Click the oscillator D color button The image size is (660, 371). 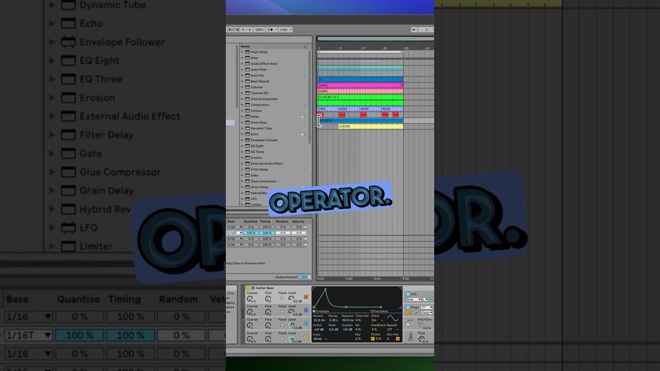point(306,297)
